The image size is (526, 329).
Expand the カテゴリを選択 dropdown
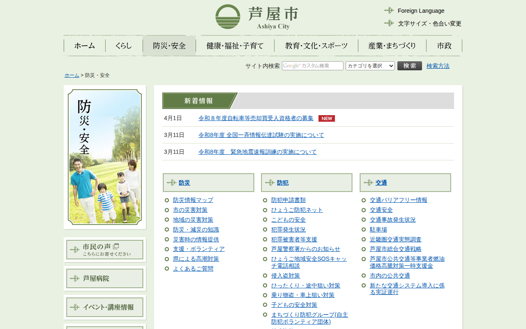coord(370,66)
